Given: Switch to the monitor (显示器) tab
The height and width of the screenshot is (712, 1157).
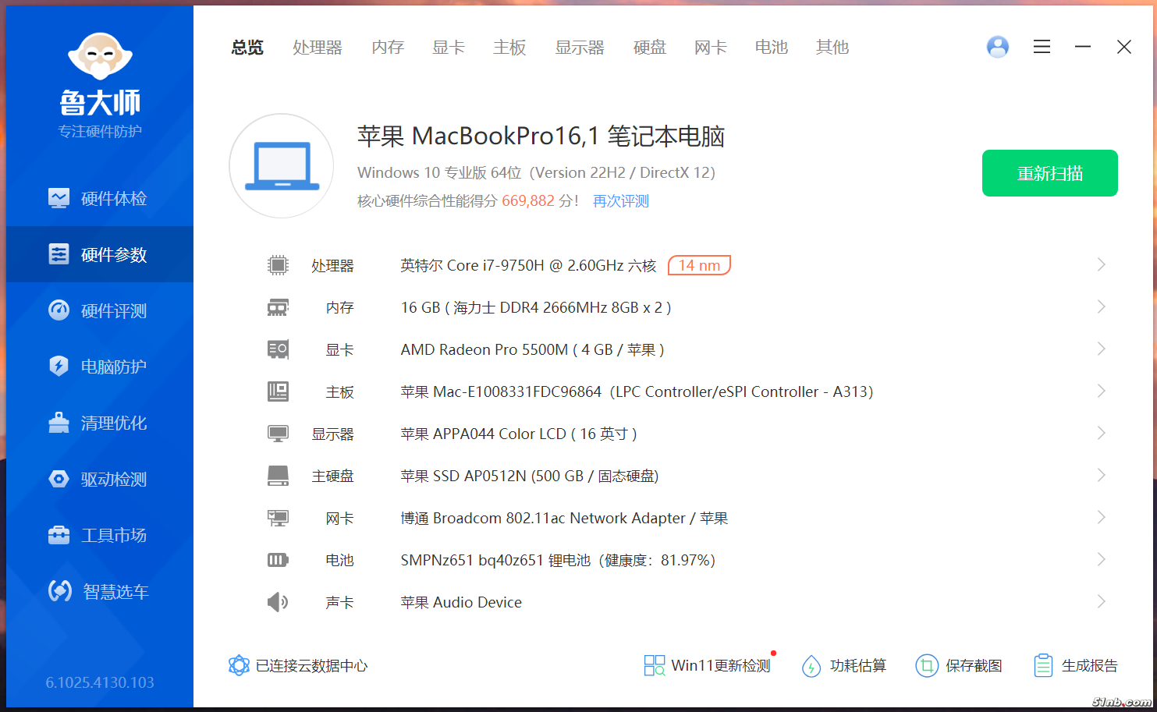Looking at the screenshot, I should click(x=580, y=48).
